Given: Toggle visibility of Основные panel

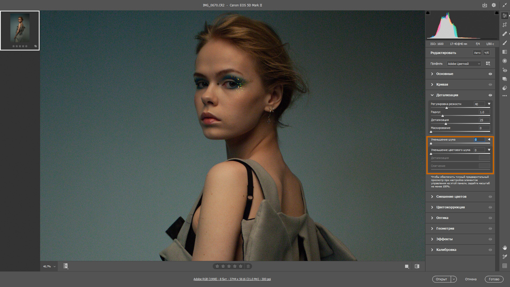Looking at the screenshot, I should 490,74.
